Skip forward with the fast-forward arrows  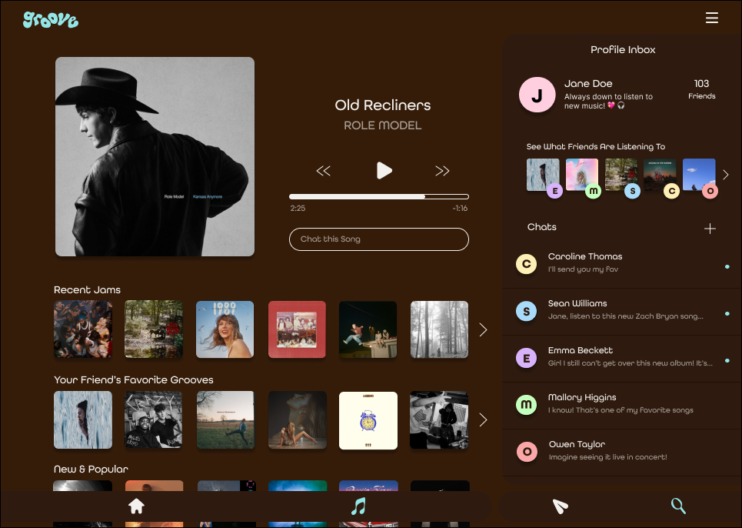(442, 171)
